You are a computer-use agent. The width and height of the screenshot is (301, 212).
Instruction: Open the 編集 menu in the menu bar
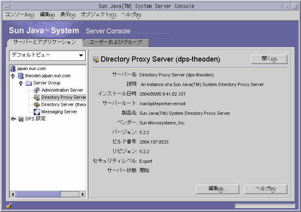pos(47,14)
